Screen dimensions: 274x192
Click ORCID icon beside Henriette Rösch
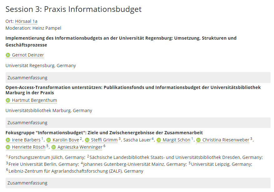8,147
